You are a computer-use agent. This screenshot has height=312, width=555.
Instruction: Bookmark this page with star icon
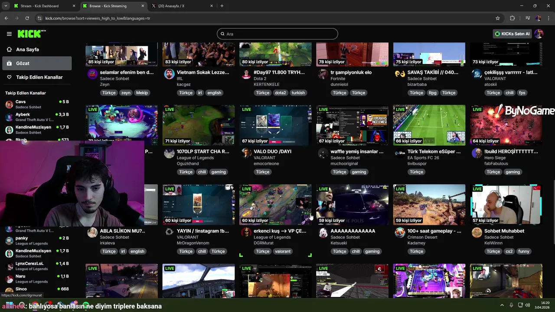[x=498, y=18]
